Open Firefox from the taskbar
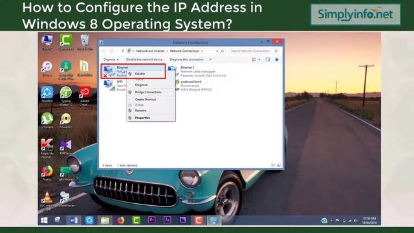The image size is (414, 233). 121,220
